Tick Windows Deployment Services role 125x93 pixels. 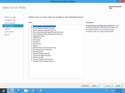(x=32, y=59)
